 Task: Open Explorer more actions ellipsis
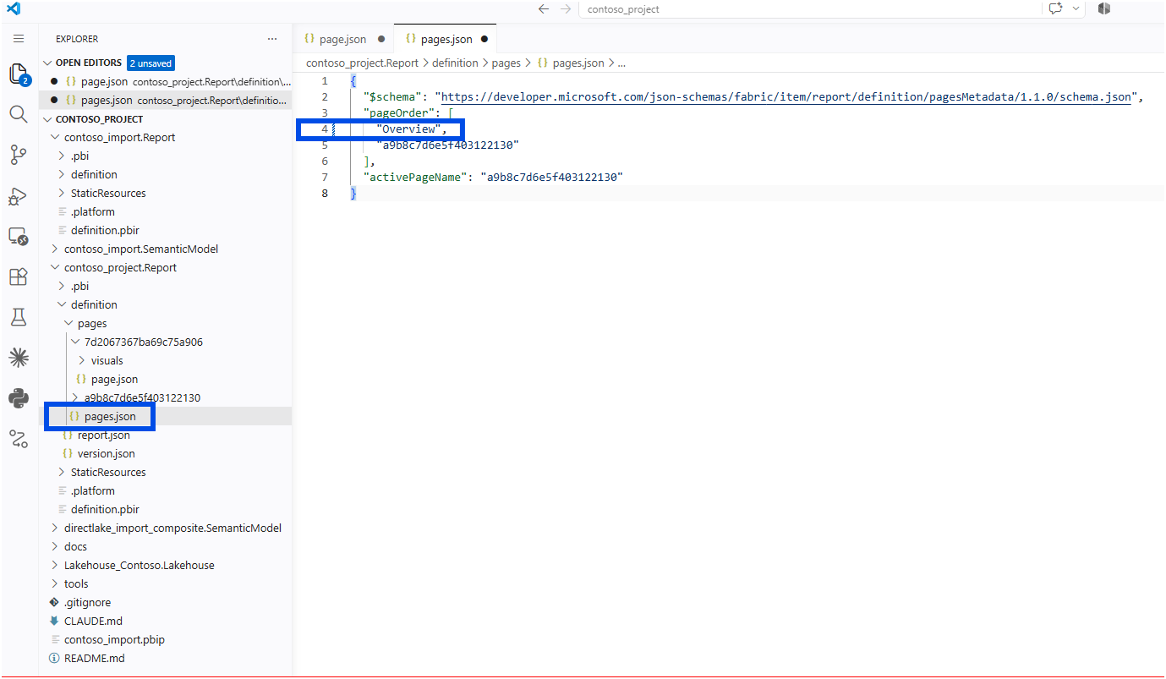tap(272, 39)
